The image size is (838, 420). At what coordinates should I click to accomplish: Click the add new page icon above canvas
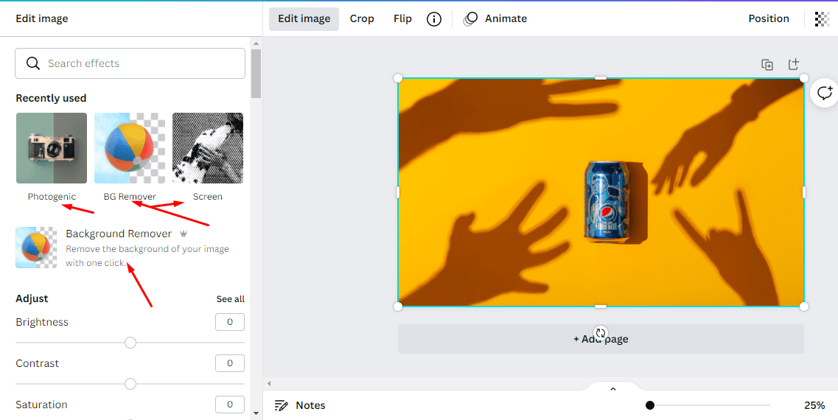pos(794,64)
